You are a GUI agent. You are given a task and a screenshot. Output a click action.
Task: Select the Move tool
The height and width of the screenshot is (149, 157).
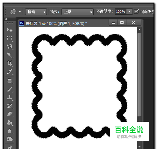[10, 30]
